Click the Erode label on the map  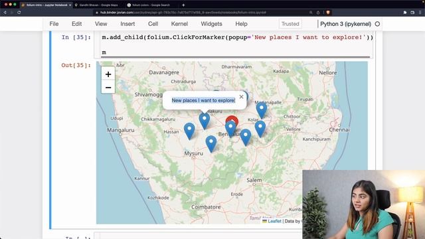pyautogui.click(x=237, y=195)
